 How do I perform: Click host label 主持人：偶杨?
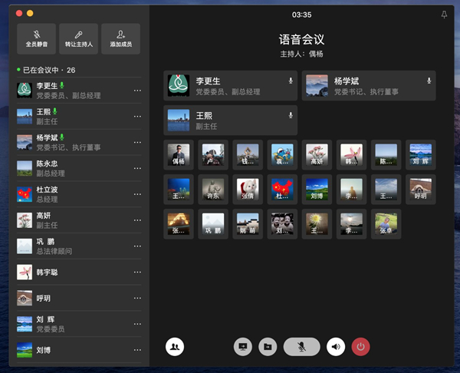(x=301, y=54)
